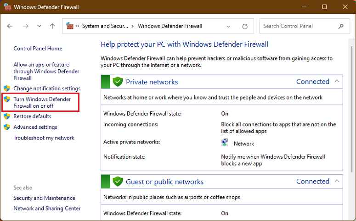Click green shield icon for Private networks
The height and width of the screenshot is (221, 356).
[x=118, y=82]
